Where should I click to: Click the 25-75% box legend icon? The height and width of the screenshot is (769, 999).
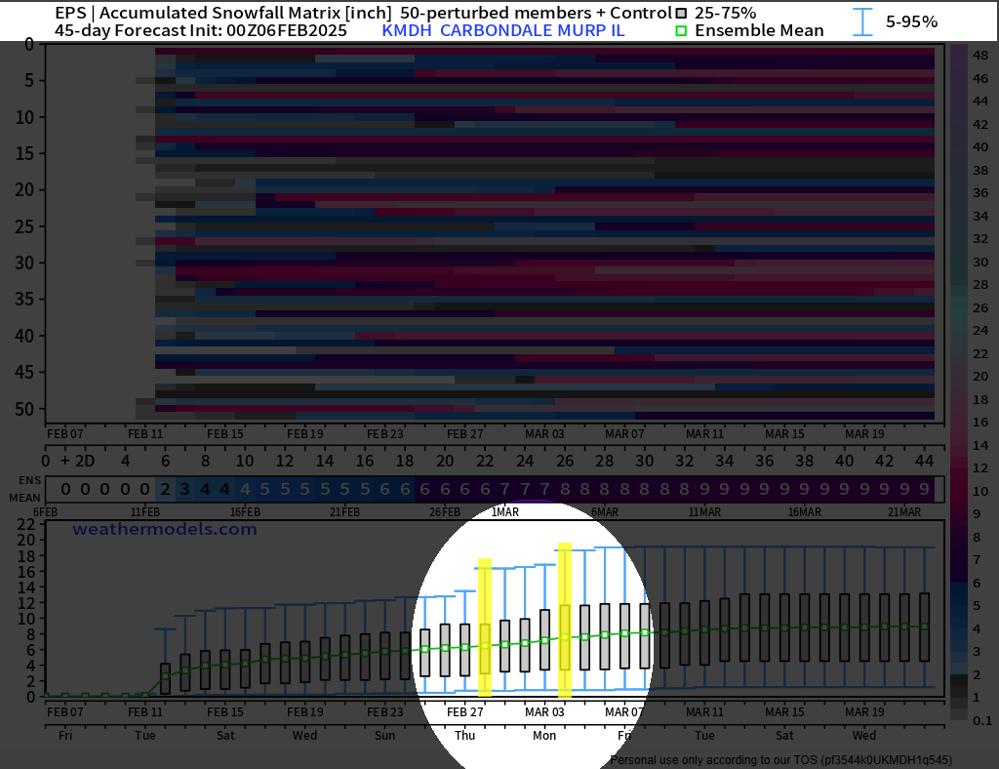point(682,13)
